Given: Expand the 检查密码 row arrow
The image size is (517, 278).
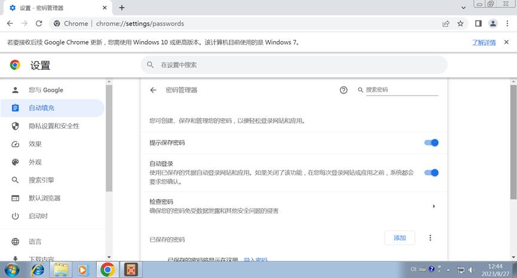Looking at the screenshot, I should [433, 206].
